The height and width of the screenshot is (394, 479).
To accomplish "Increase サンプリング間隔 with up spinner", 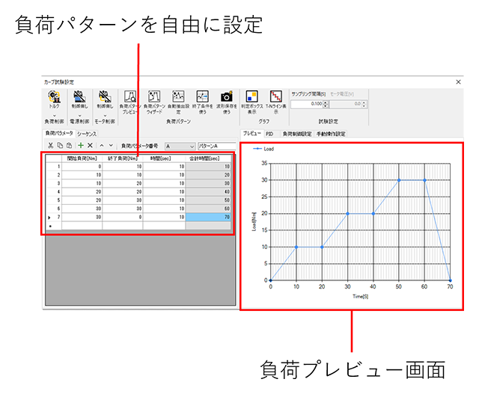I will coord(326,102).
